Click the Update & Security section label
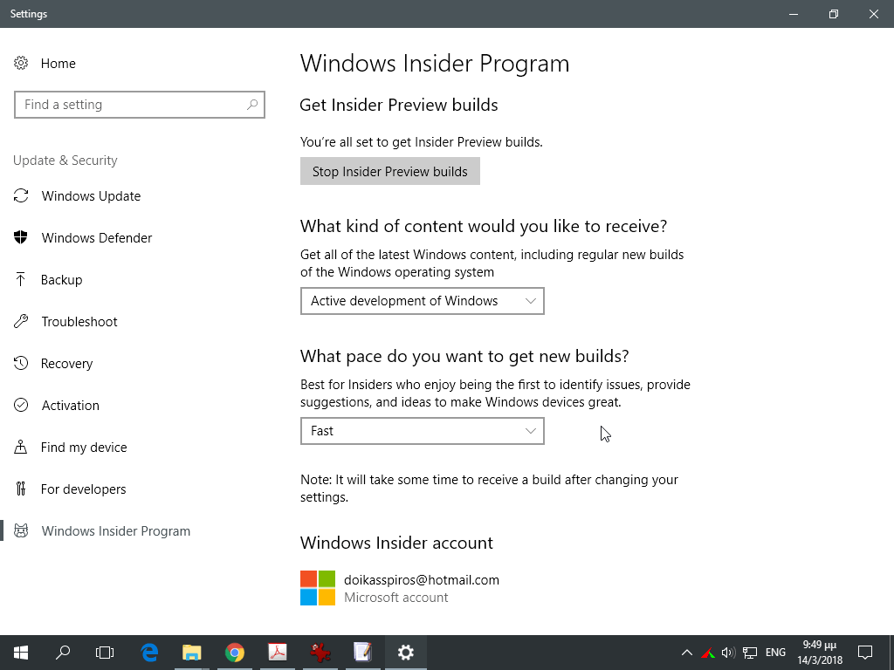 click(x=65, y=161)
